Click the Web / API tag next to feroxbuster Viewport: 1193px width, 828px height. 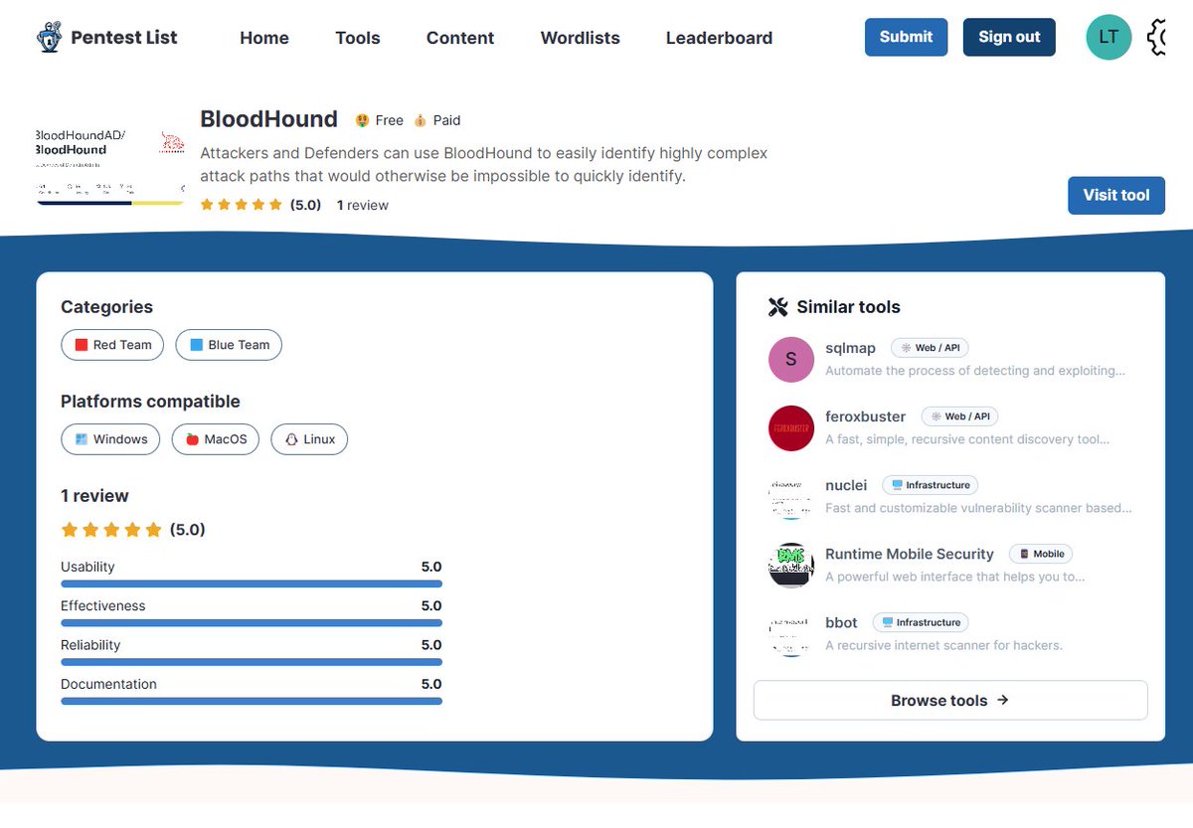pyautogui.click(x=960, y=416)
